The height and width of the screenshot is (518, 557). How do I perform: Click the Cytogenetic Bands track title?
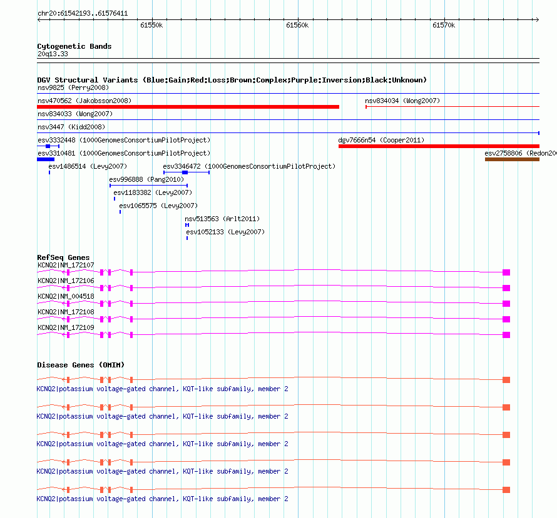tap(74, 46)
